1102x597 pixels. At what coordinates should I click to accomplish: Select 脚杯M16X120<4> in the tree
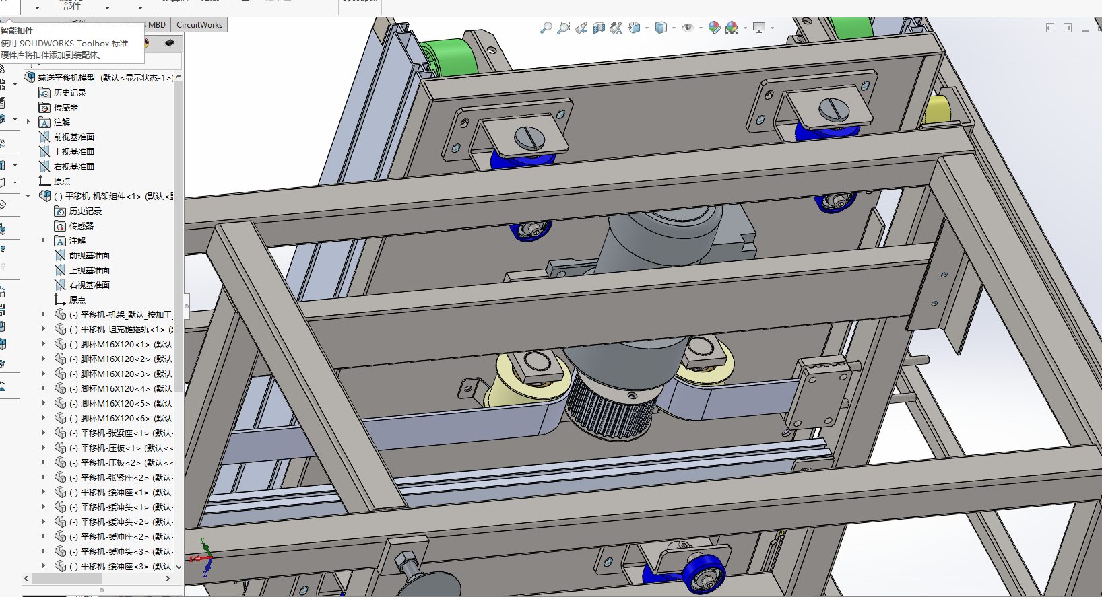[115, 388]
